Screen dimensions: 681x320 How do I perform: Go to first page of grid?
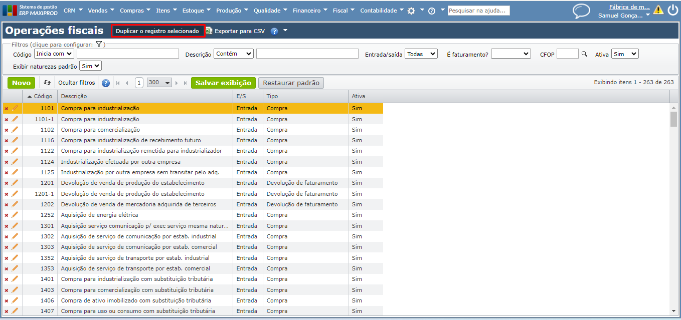118,83
